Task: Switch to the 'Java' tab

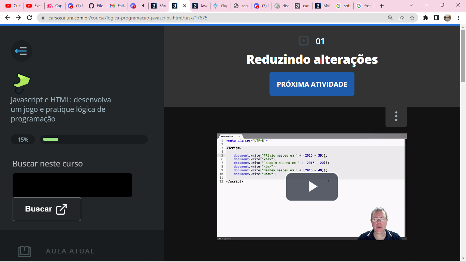Action: 200,6
